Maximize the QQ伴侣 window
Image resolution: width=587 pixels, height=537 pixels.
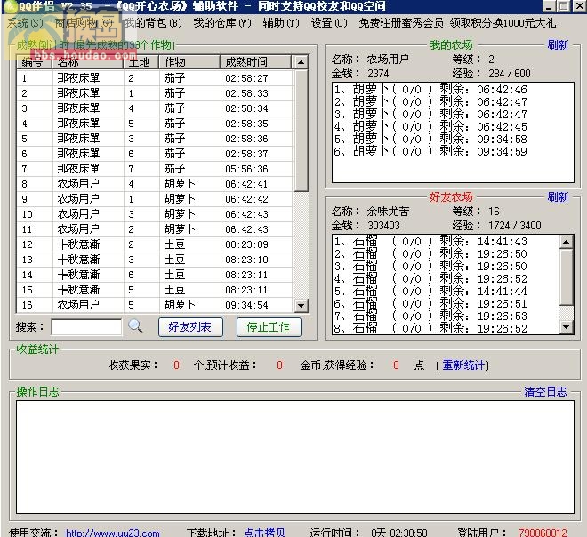coord(563,6)
